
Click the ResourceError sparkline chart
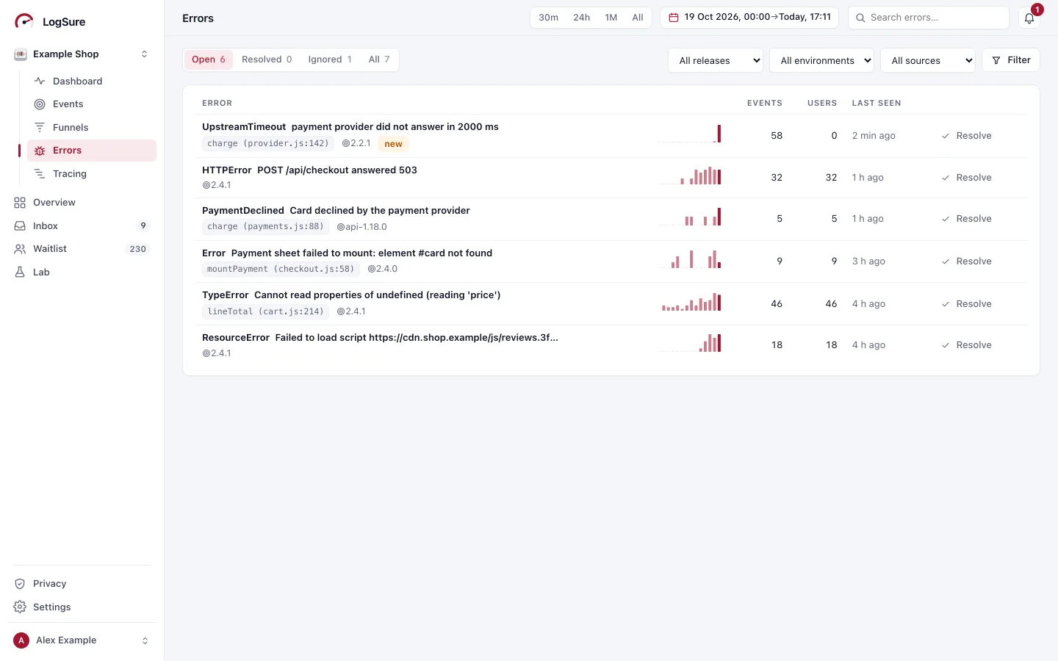[690, 343]
